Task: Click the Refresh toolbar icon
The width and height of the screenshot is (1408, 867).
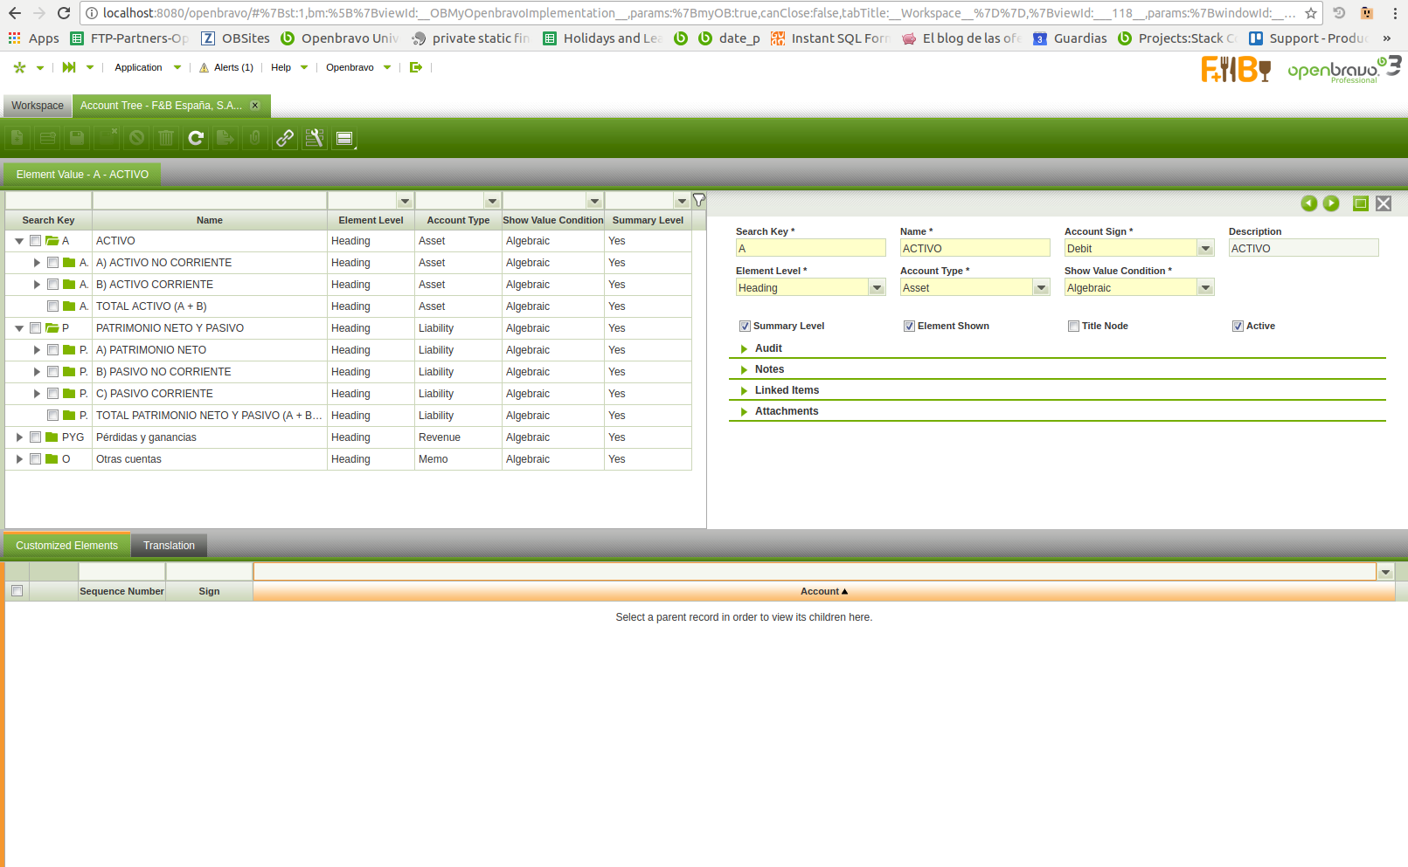Action: (x=196, y=138)
